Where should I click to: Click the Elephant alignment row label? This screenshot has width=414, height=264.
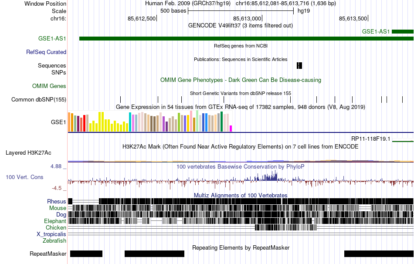pyautogui.click(x=55, y=221)
